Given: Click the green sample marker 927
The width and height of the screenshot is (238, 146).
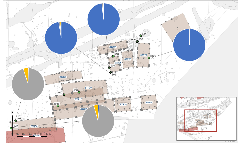Looking at the screenshot, I should [141, 36].
